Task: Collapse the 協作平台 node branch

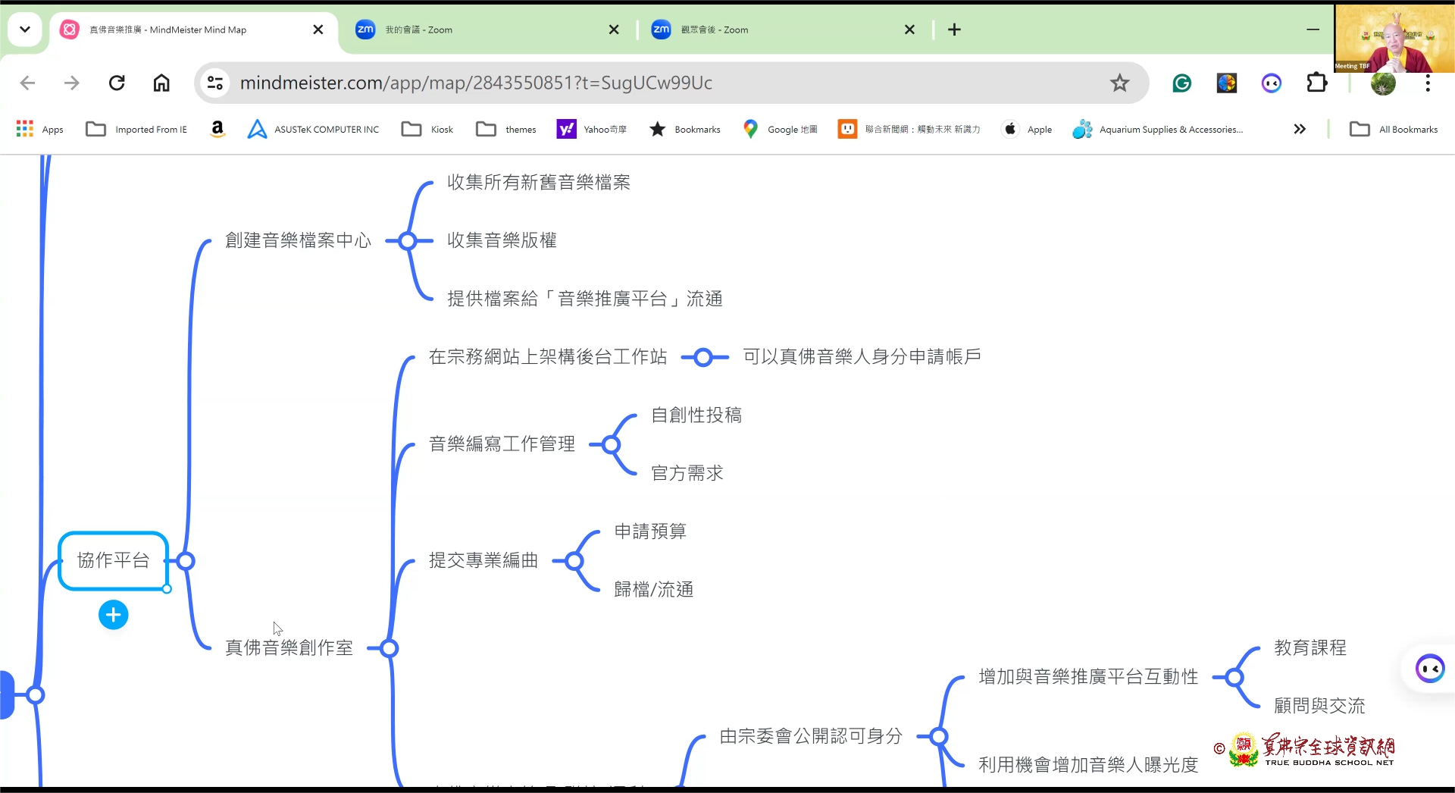Action: pyautogui.click(x=186, y=561)
